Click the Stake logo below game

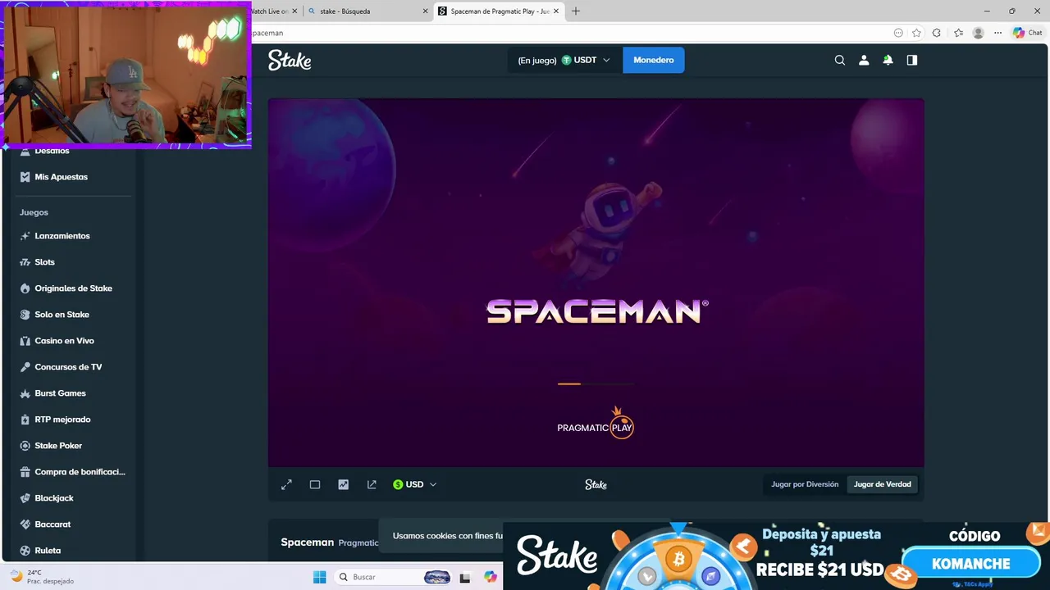pyautogui.click(x=596, y=484)
